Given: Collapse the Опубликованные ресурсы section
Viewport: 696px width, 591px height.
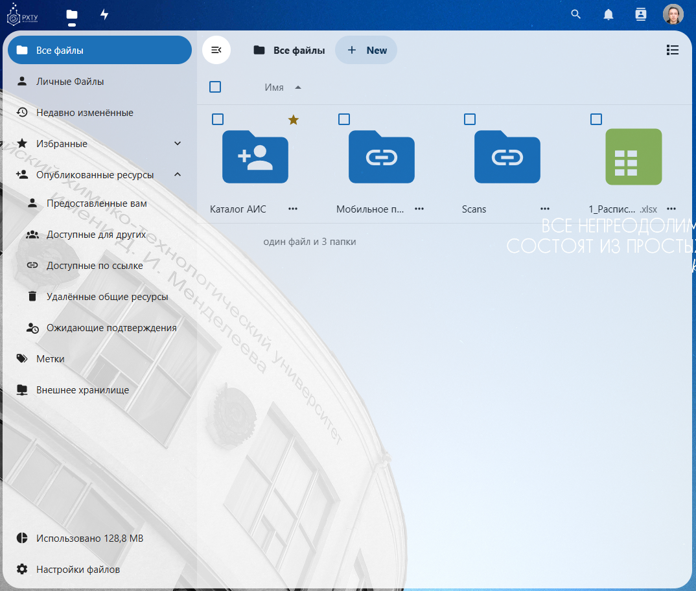Looking at the screenshot, I should (178, 174).
